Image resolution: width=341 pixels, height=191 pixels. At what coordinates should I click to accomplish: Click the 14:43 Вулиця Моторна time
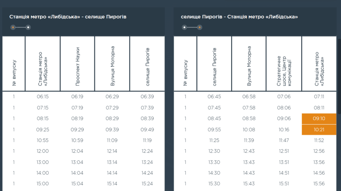click(249, 173)
